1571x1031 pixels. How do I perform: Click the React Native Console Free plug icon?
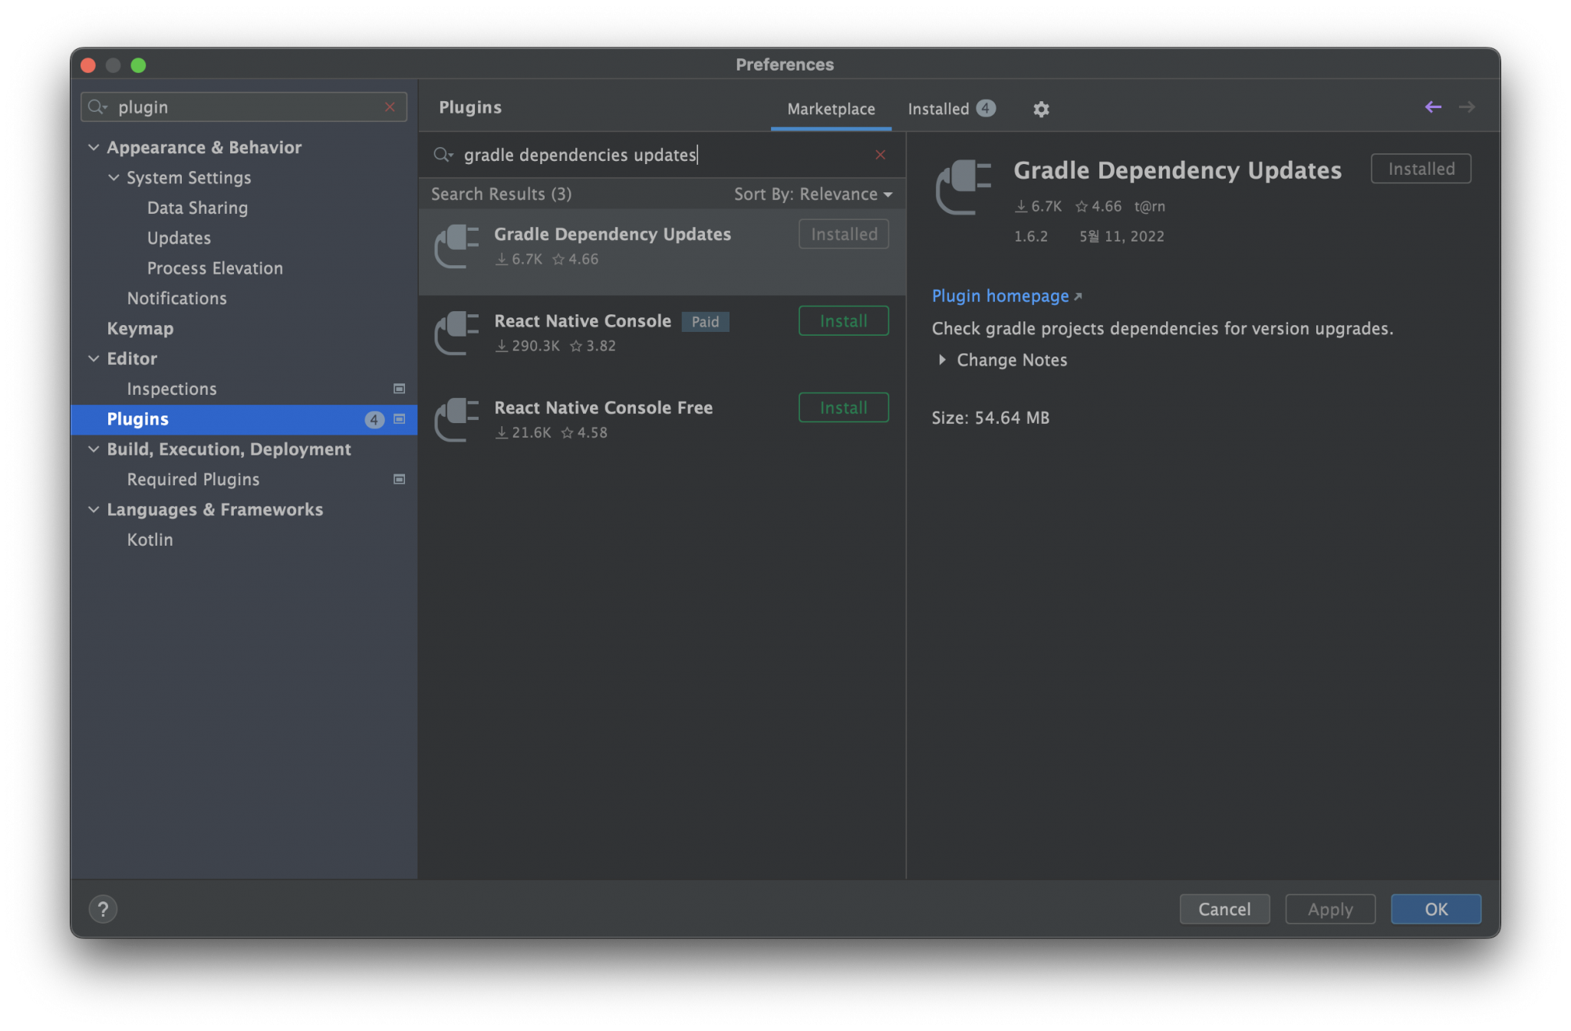click(x=456, y=419)
